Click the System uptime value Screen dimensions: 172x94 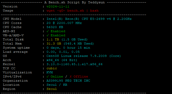click(68, 48)
